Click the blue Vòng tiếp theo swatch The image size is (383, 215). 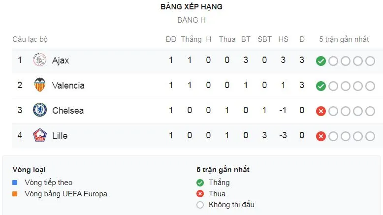tap(15, 183)
